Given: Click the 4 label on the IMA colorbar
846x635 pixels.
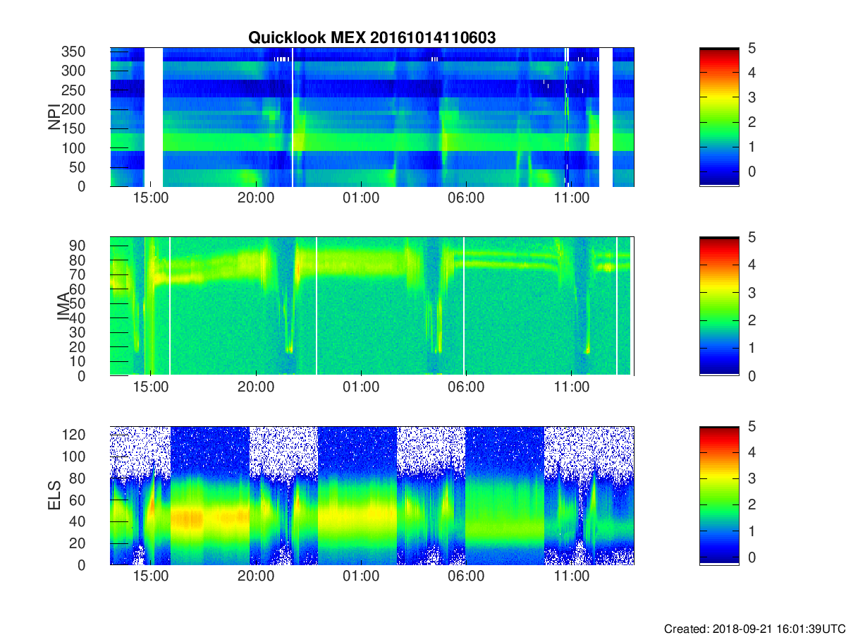Looking at the screenshot, I should pyautogui.click(x=752, y=265).
